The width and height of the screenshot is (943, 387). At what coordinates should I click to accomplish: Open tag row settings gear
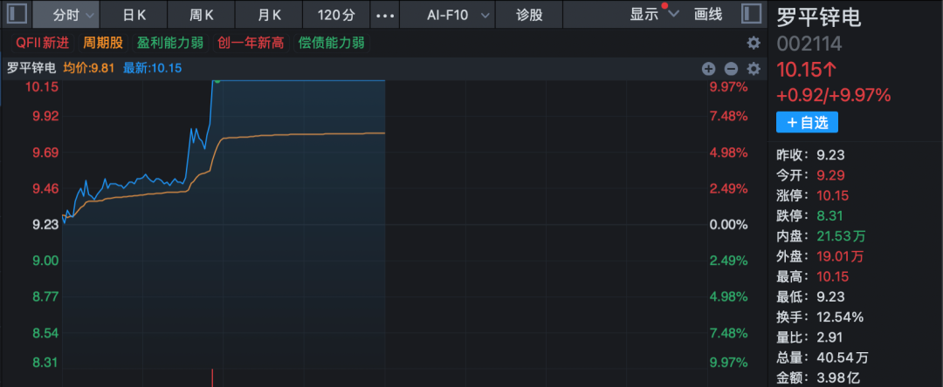(x=753, y=43)
